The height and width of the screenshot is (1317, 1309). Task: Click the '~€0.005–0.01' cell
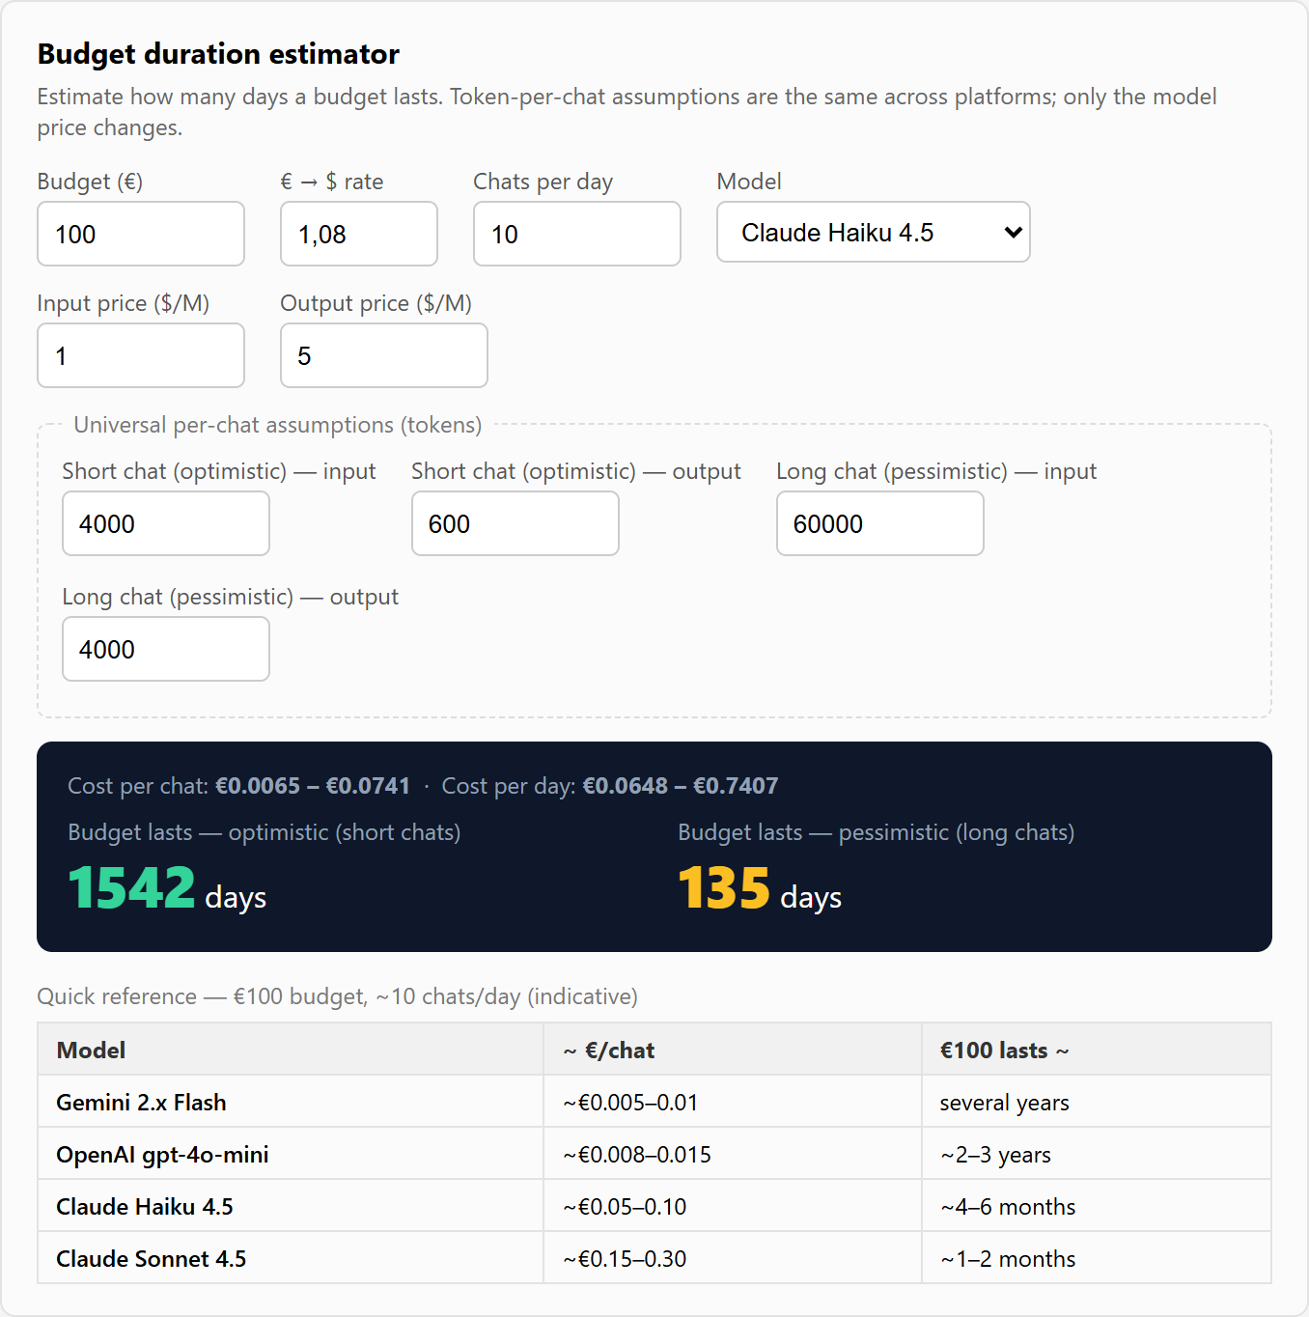click(733, 1103)
